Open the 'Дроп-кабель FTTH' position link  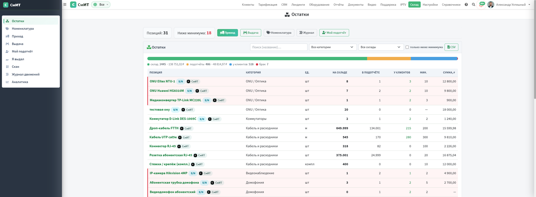click(164, 128)
